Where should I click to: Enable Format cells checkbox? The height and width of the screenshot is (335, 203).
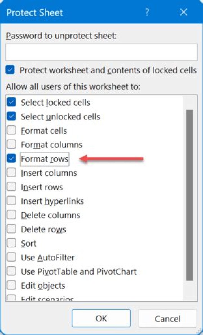(x=11, y=131)
